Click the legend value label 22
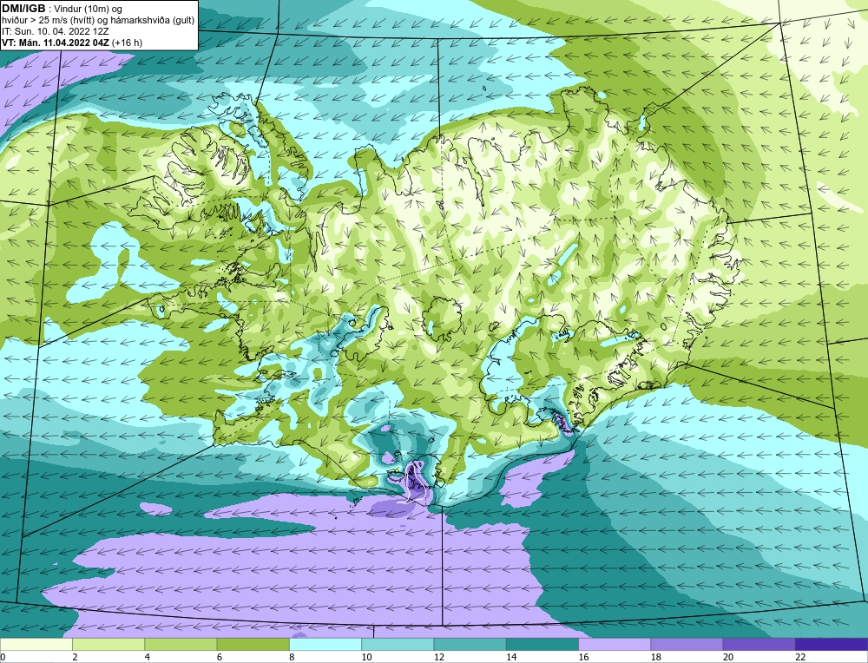Image resolution: width=868 pixels, height=663 pixels. 800,657
